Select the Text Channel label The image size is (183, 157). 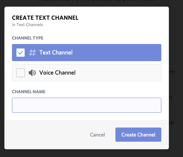tap(56, 53)
